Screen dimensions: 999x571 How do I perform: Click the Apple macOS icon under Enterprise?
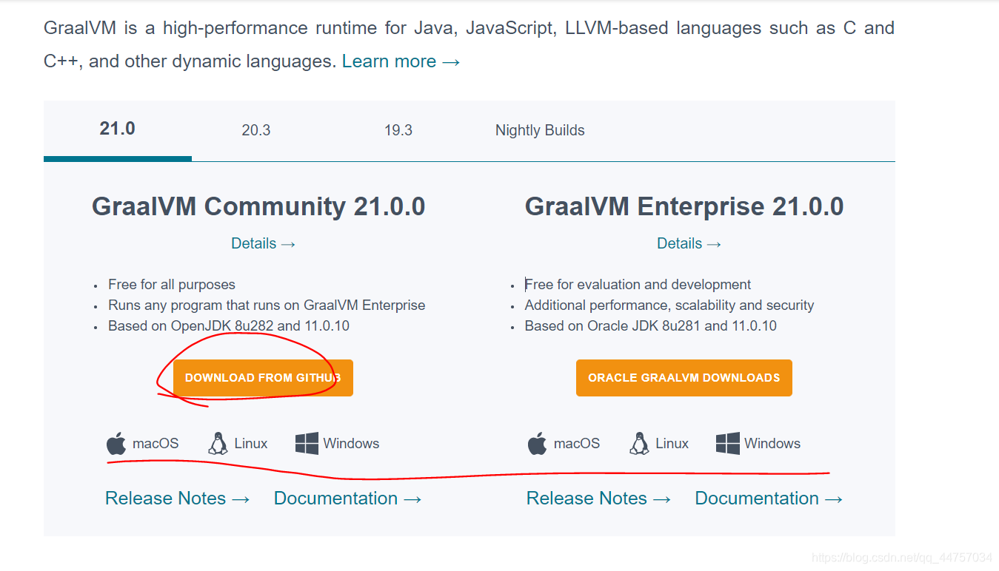tap(538, 444)
